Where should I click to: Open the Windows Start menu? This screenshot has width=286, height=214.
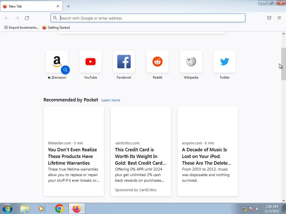point(8,208)
